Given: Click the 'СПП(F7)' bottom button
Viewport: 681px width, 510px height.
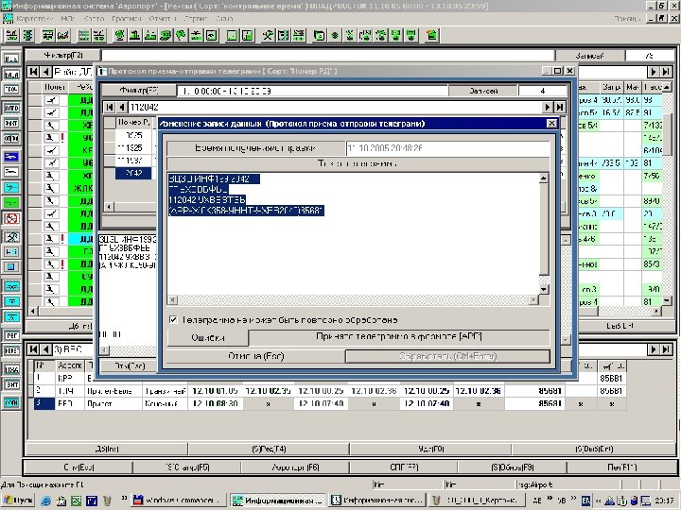Looking at the screenshot, I should point(404,467).
